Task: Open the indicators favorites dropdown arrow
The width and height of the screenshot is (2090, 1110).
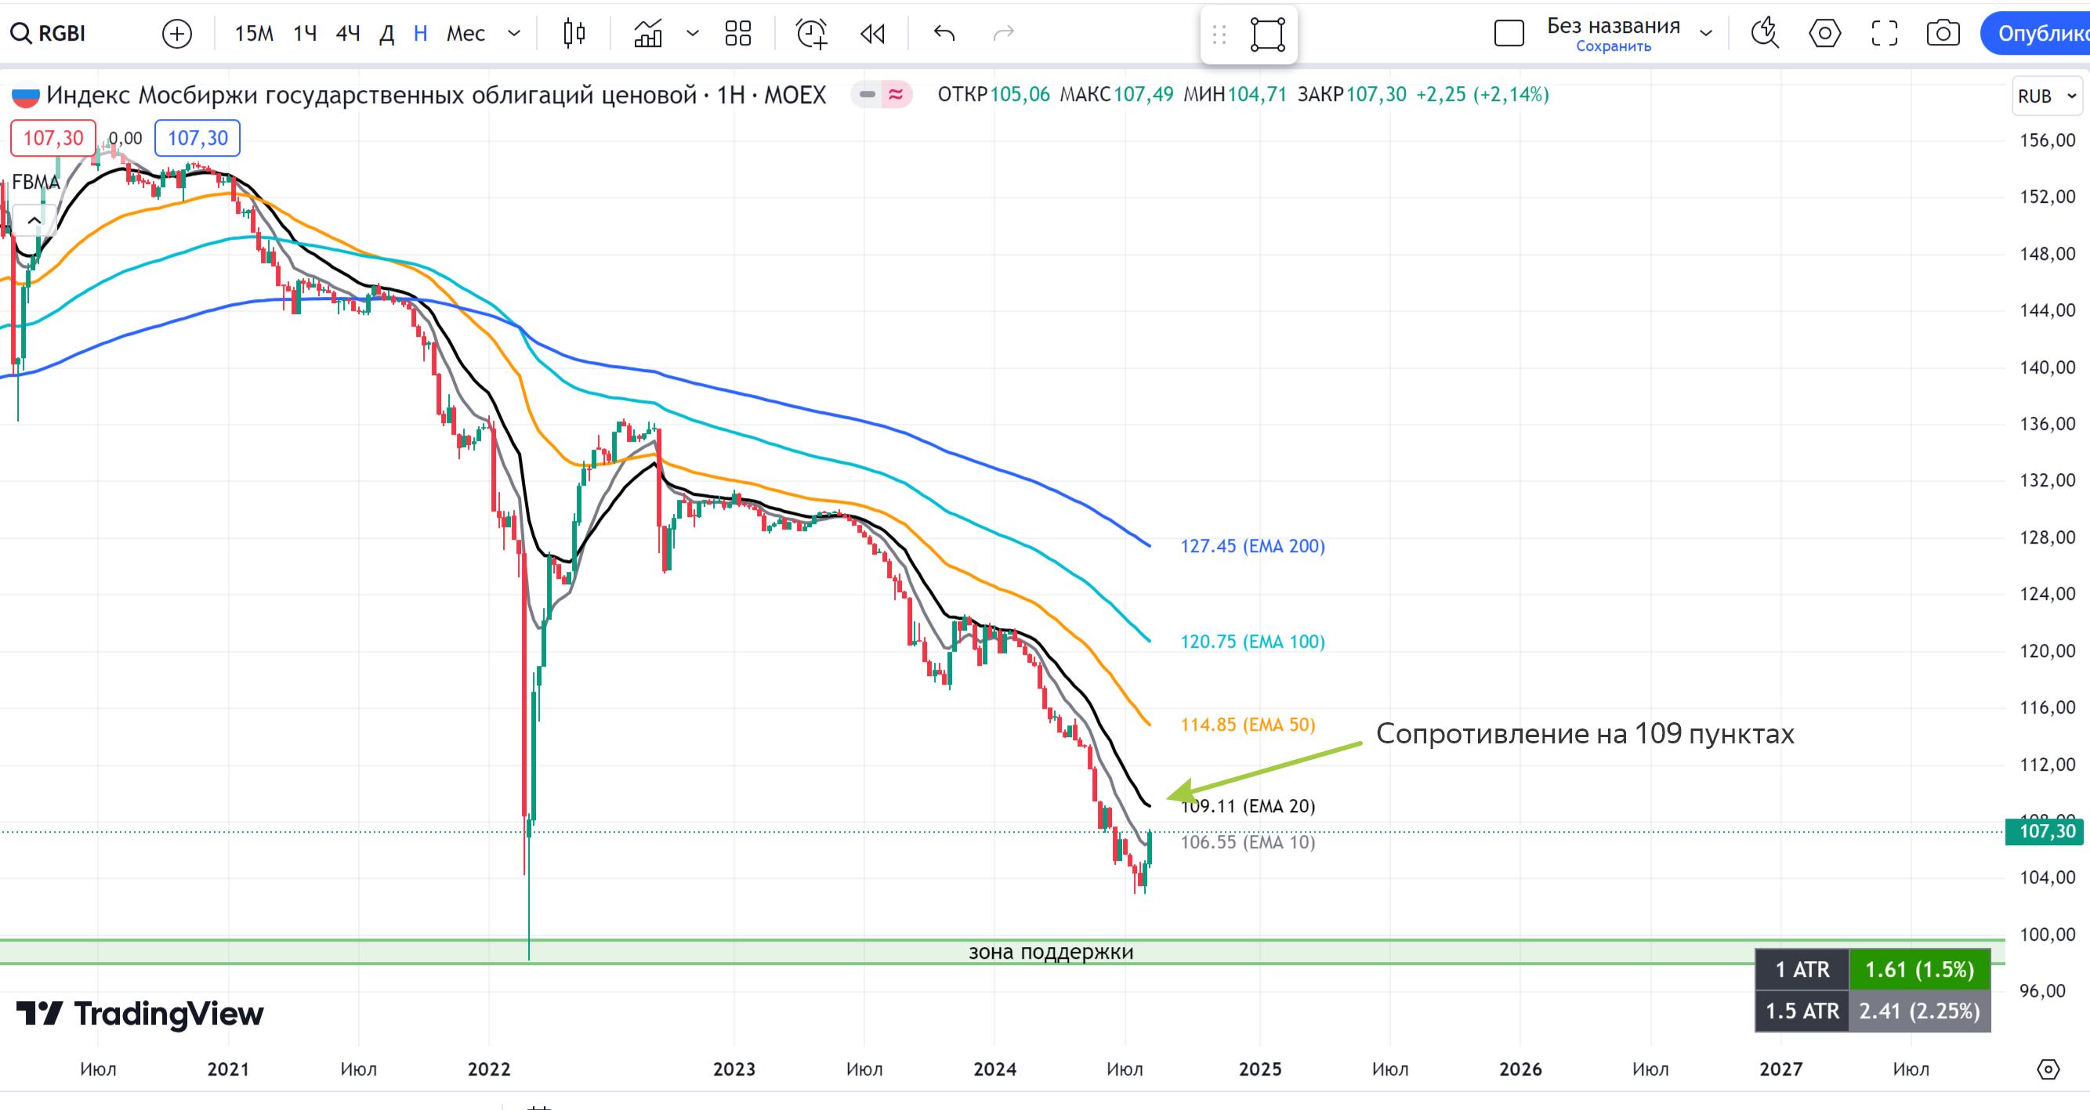Action: pyautogui.click(x=692, y=33)
